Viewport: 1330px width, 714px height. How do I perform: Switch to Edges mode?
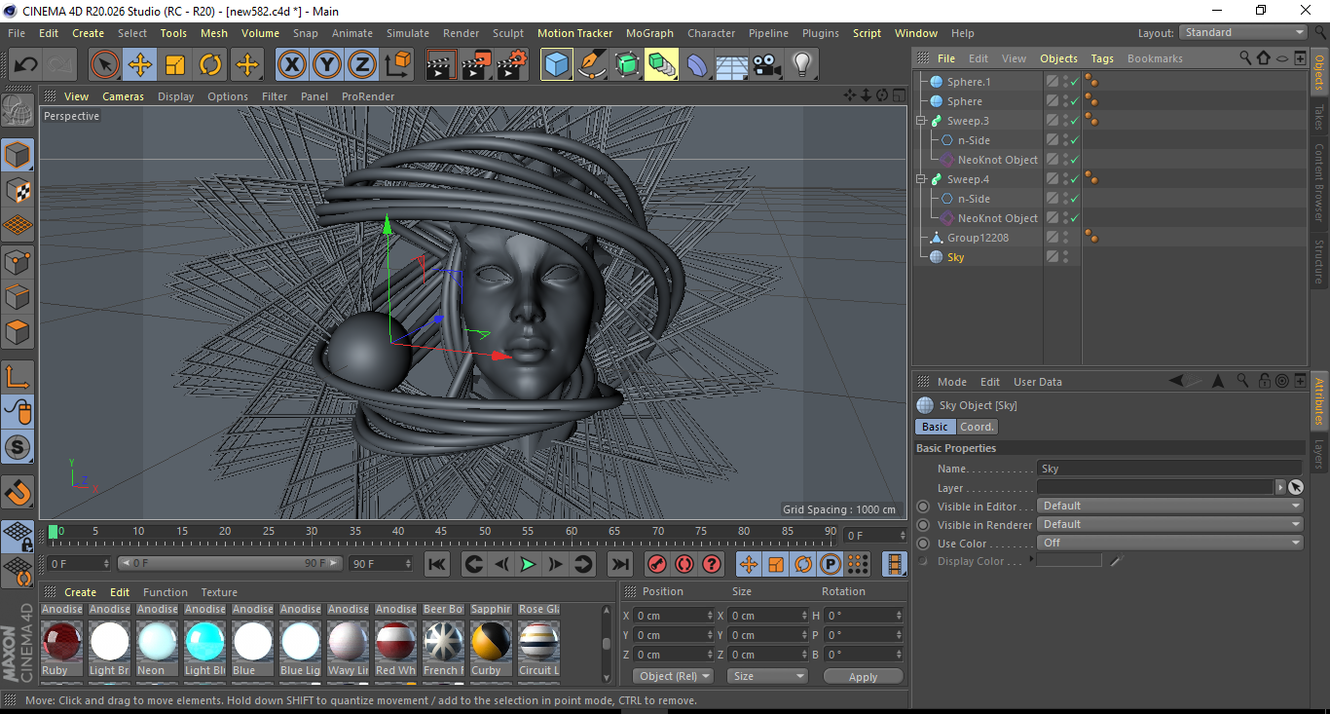(18, 296)
